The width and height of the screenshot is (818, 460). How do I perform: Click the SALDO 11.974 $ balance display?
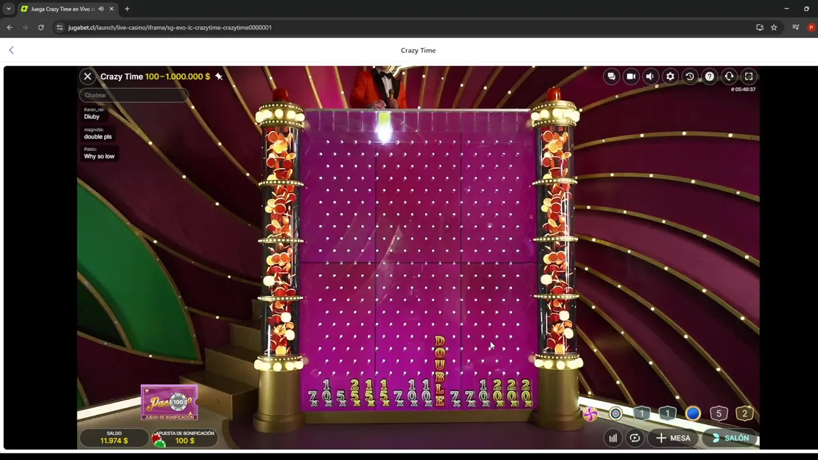(x=114, y=438)
